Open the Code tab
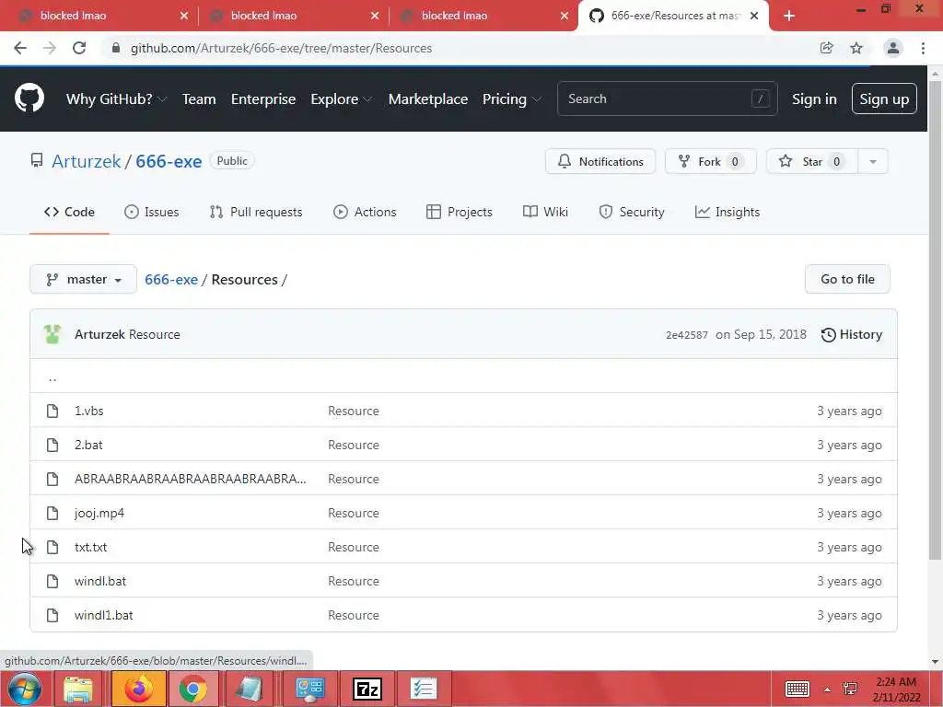This screenshot has height=707, width=943. (x=69, y=212)
